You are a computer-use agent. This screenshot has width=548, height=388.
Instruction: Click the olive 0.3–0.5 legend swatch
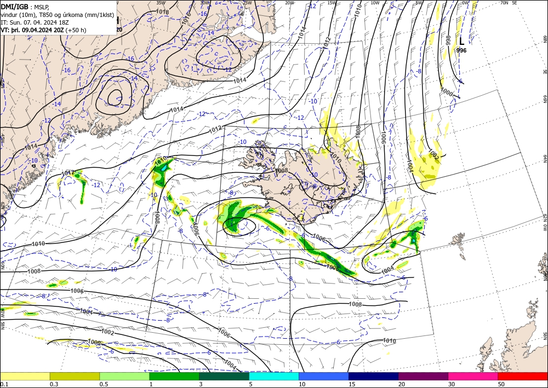tap(75, 376)
